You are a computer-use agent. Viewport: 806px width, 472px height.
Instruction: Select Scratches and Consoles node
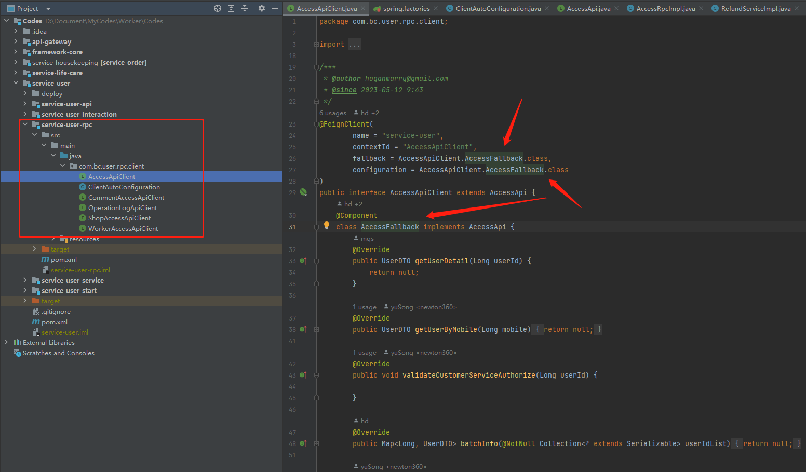(59, 353)
